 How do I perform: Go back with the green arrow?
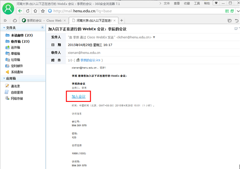[x=20, y=11]
